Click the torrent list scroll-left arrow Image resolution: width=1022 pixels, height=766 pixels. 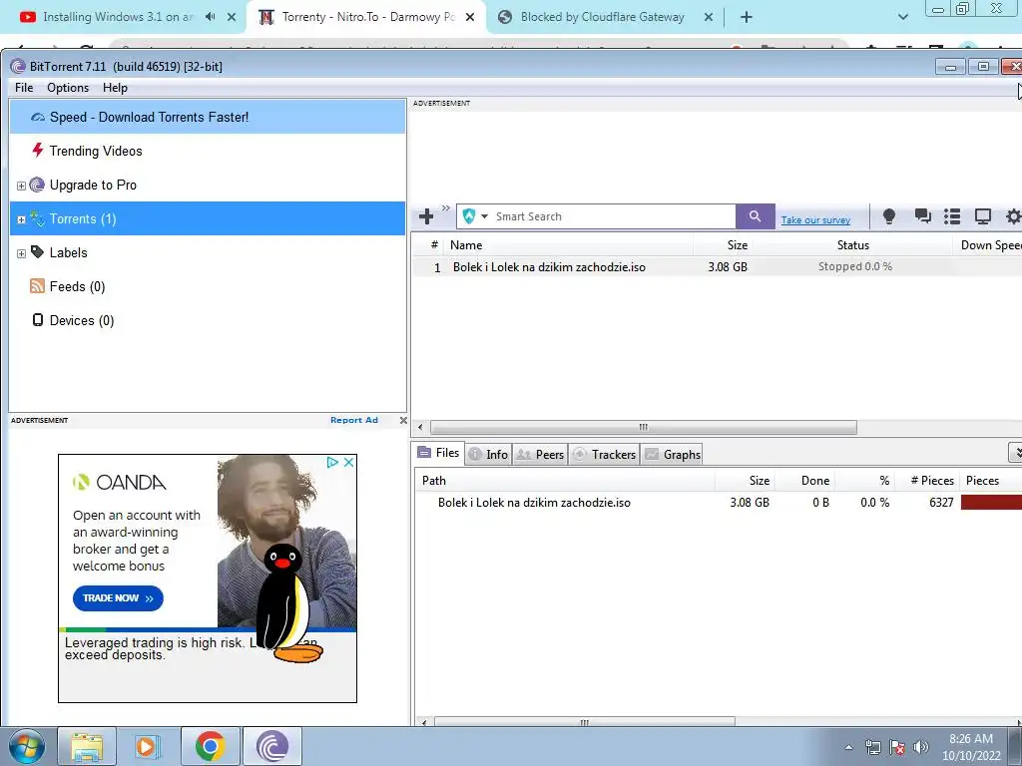point(420,427)
